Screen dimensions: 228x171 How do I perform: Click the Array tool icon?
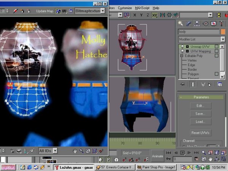(x=169, y=15)
